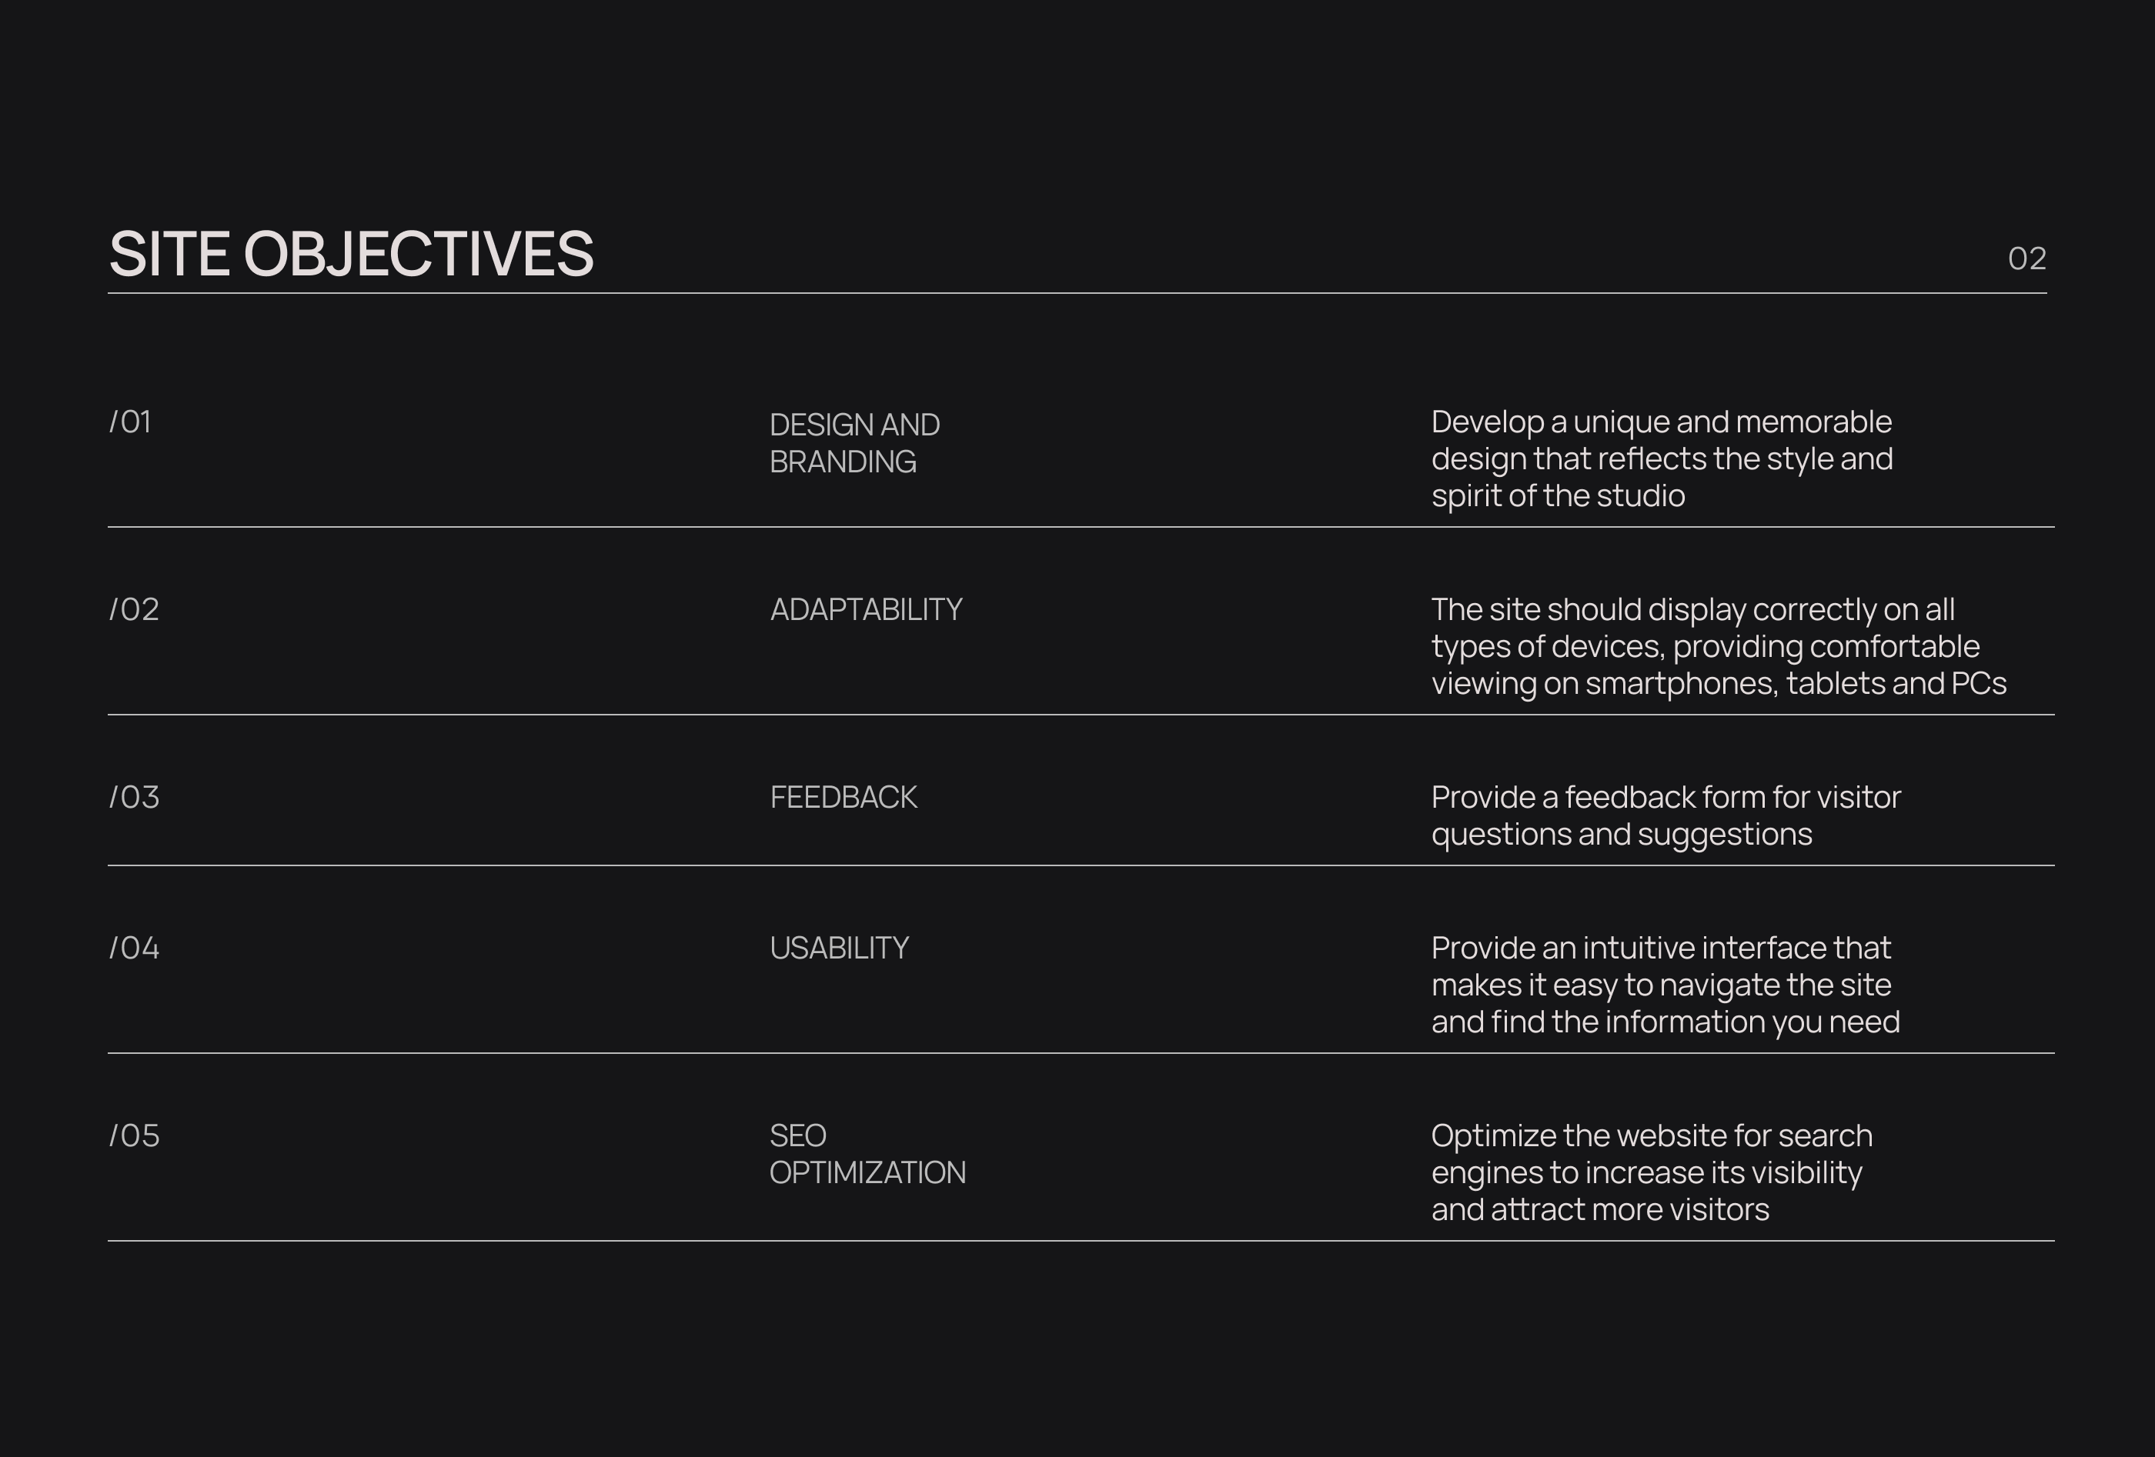Click the SEO OPTIMIZATION label
2155x1457 pixels.
pos(867,1154)
